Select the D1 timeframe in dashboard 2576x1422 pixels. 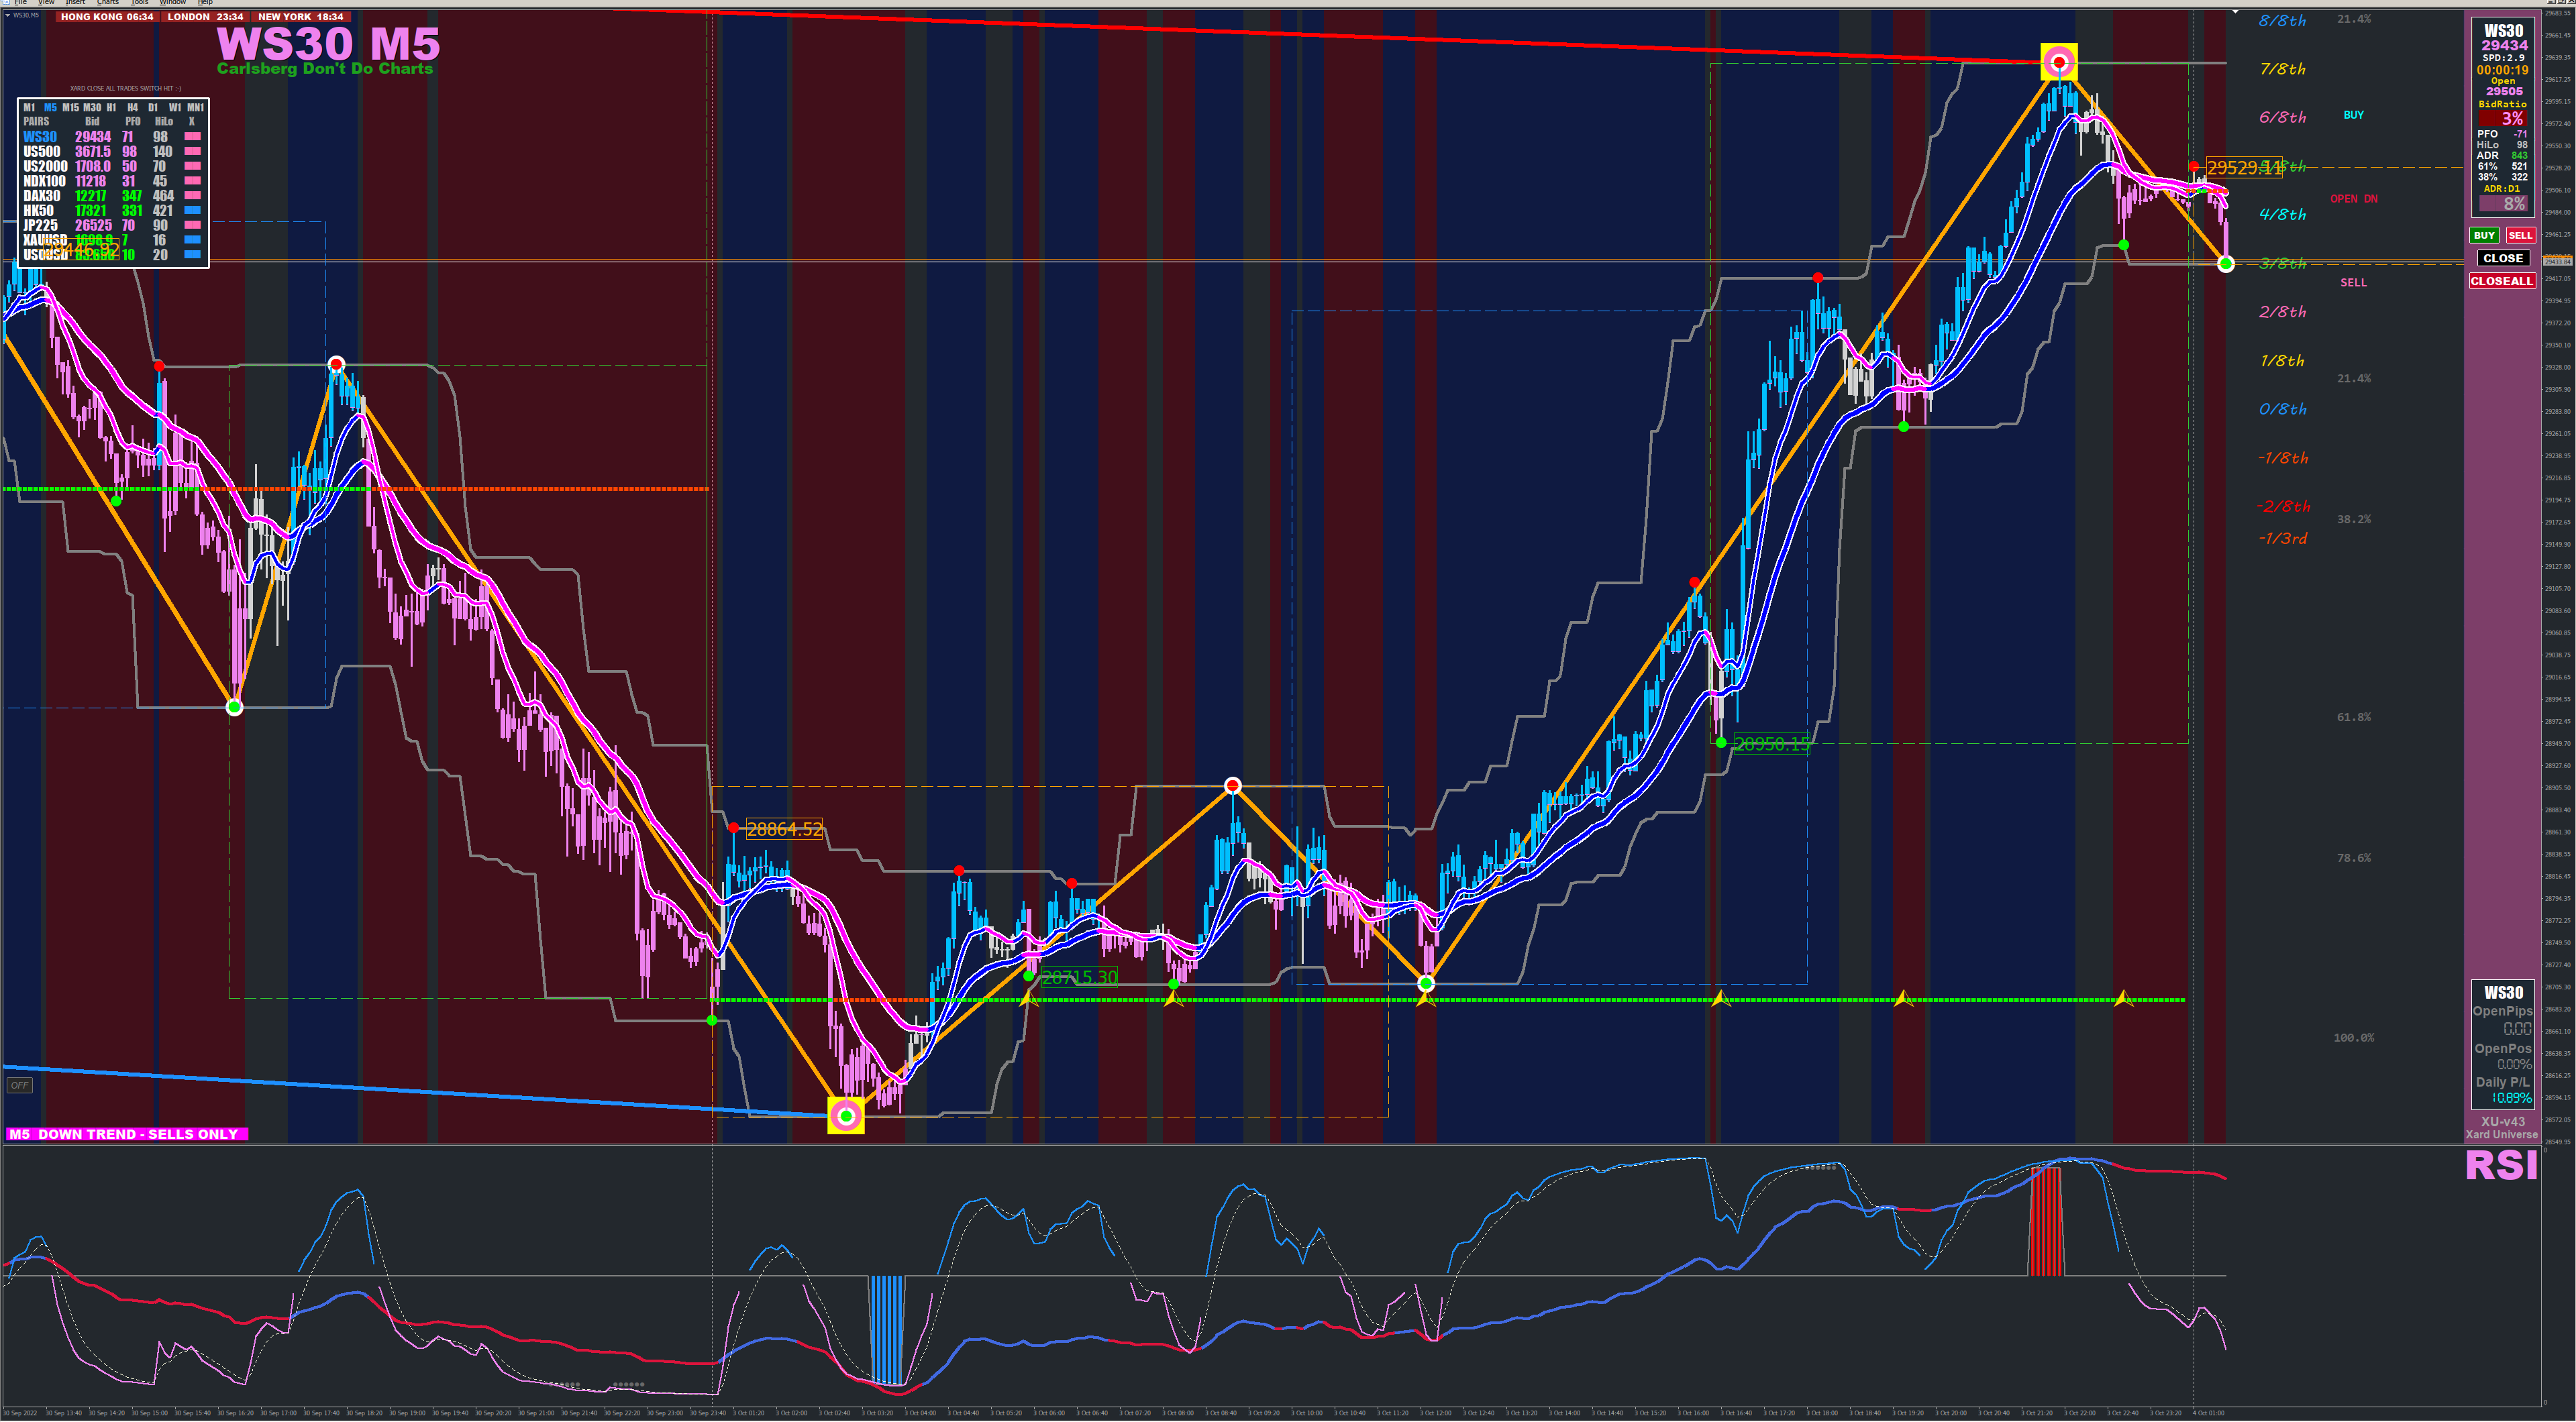pyautogui.click(x=153, y=107)
